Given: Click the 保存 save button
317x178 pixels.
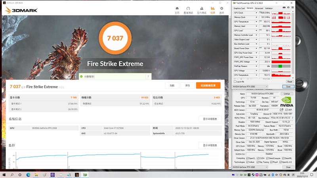Looking at the screenshot, I should 187,85.
